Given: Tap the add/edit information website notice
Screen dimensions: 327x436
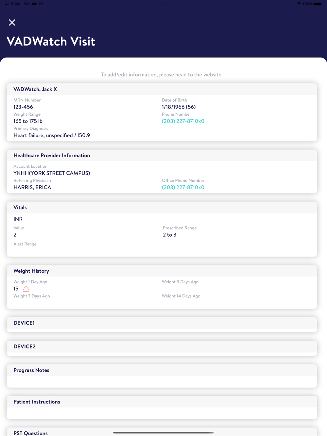Looking at the screenshot, I should [162, 75].
